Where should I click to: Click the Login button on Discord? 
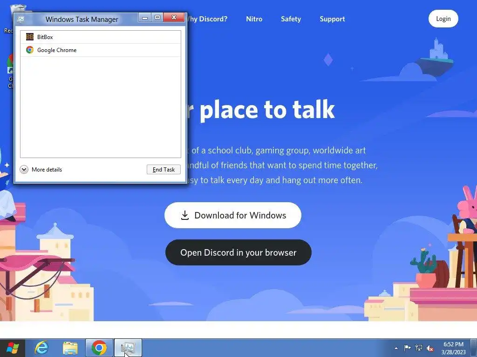pos(443,19)
